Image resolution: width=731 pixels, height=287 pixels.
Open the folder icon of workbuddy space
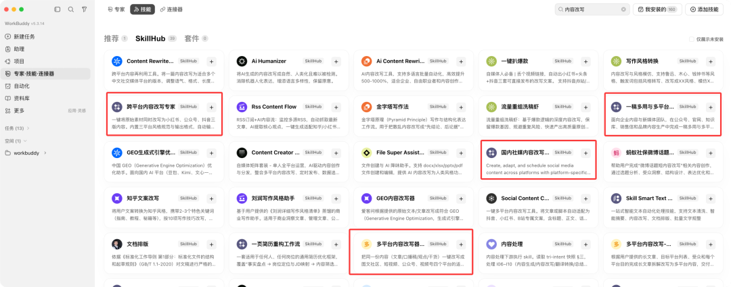pyautogui.click(x=8, y=153)
